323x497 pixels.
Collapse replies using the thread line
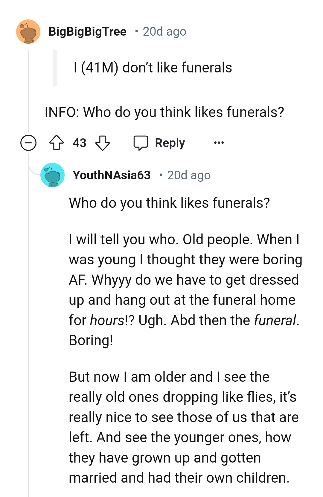[x=28, y=90]
